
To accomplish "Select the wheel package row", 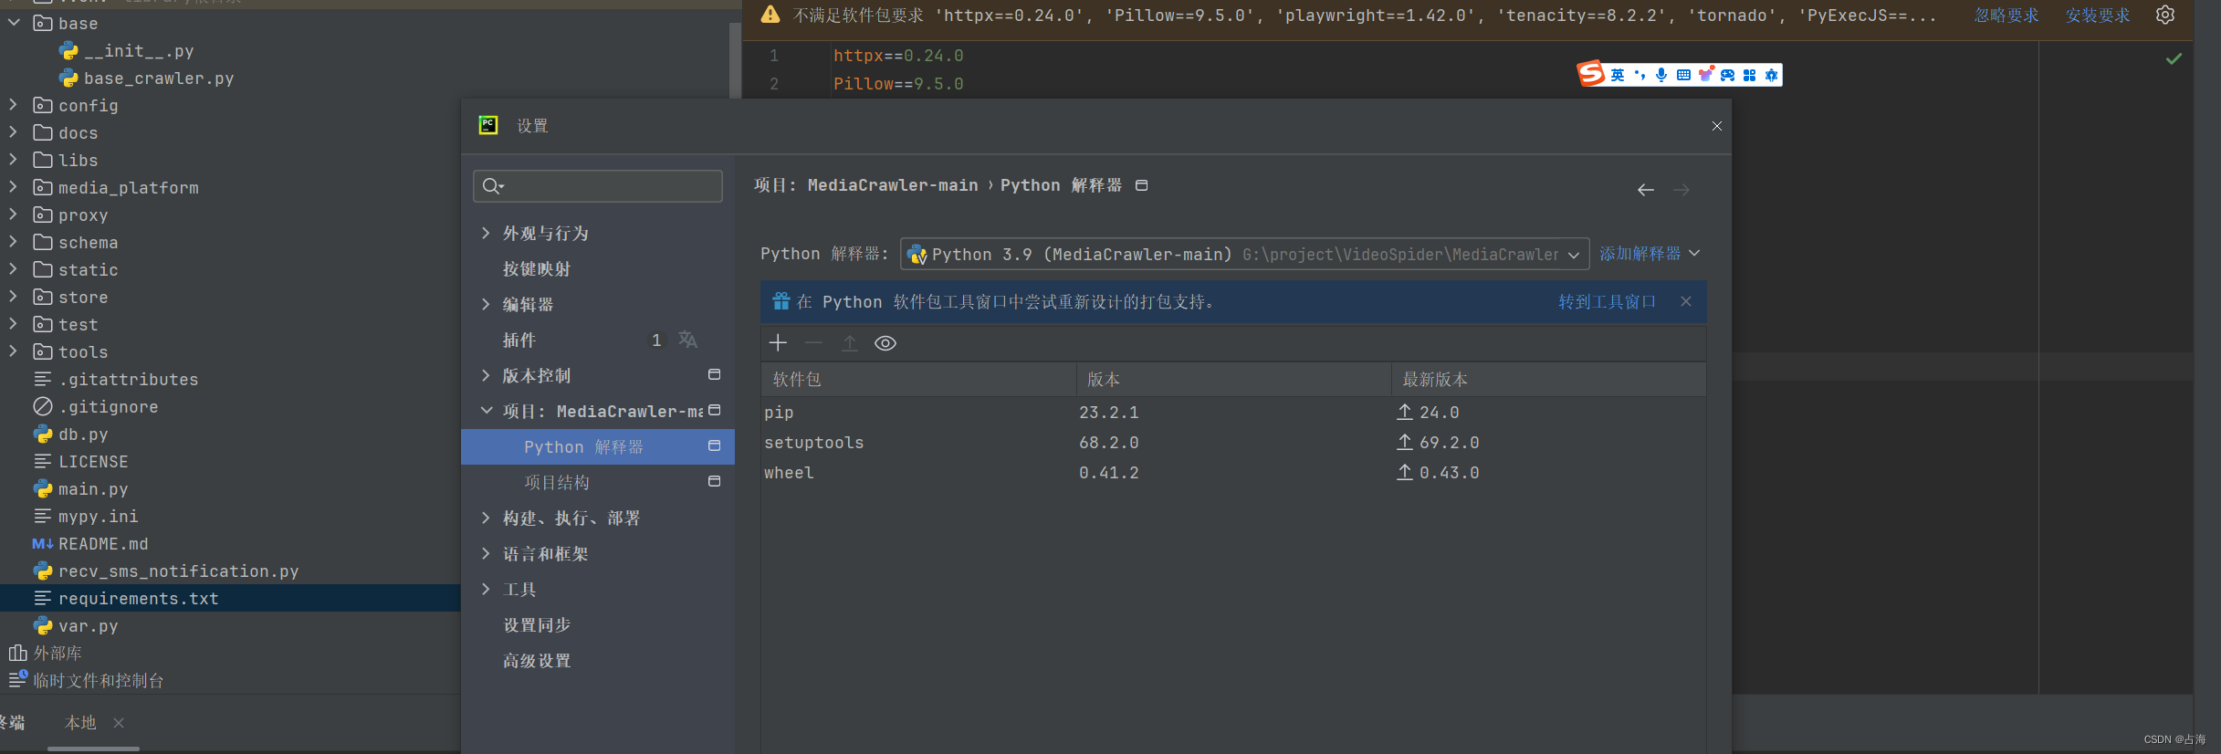I will (x=1233, y=472).
